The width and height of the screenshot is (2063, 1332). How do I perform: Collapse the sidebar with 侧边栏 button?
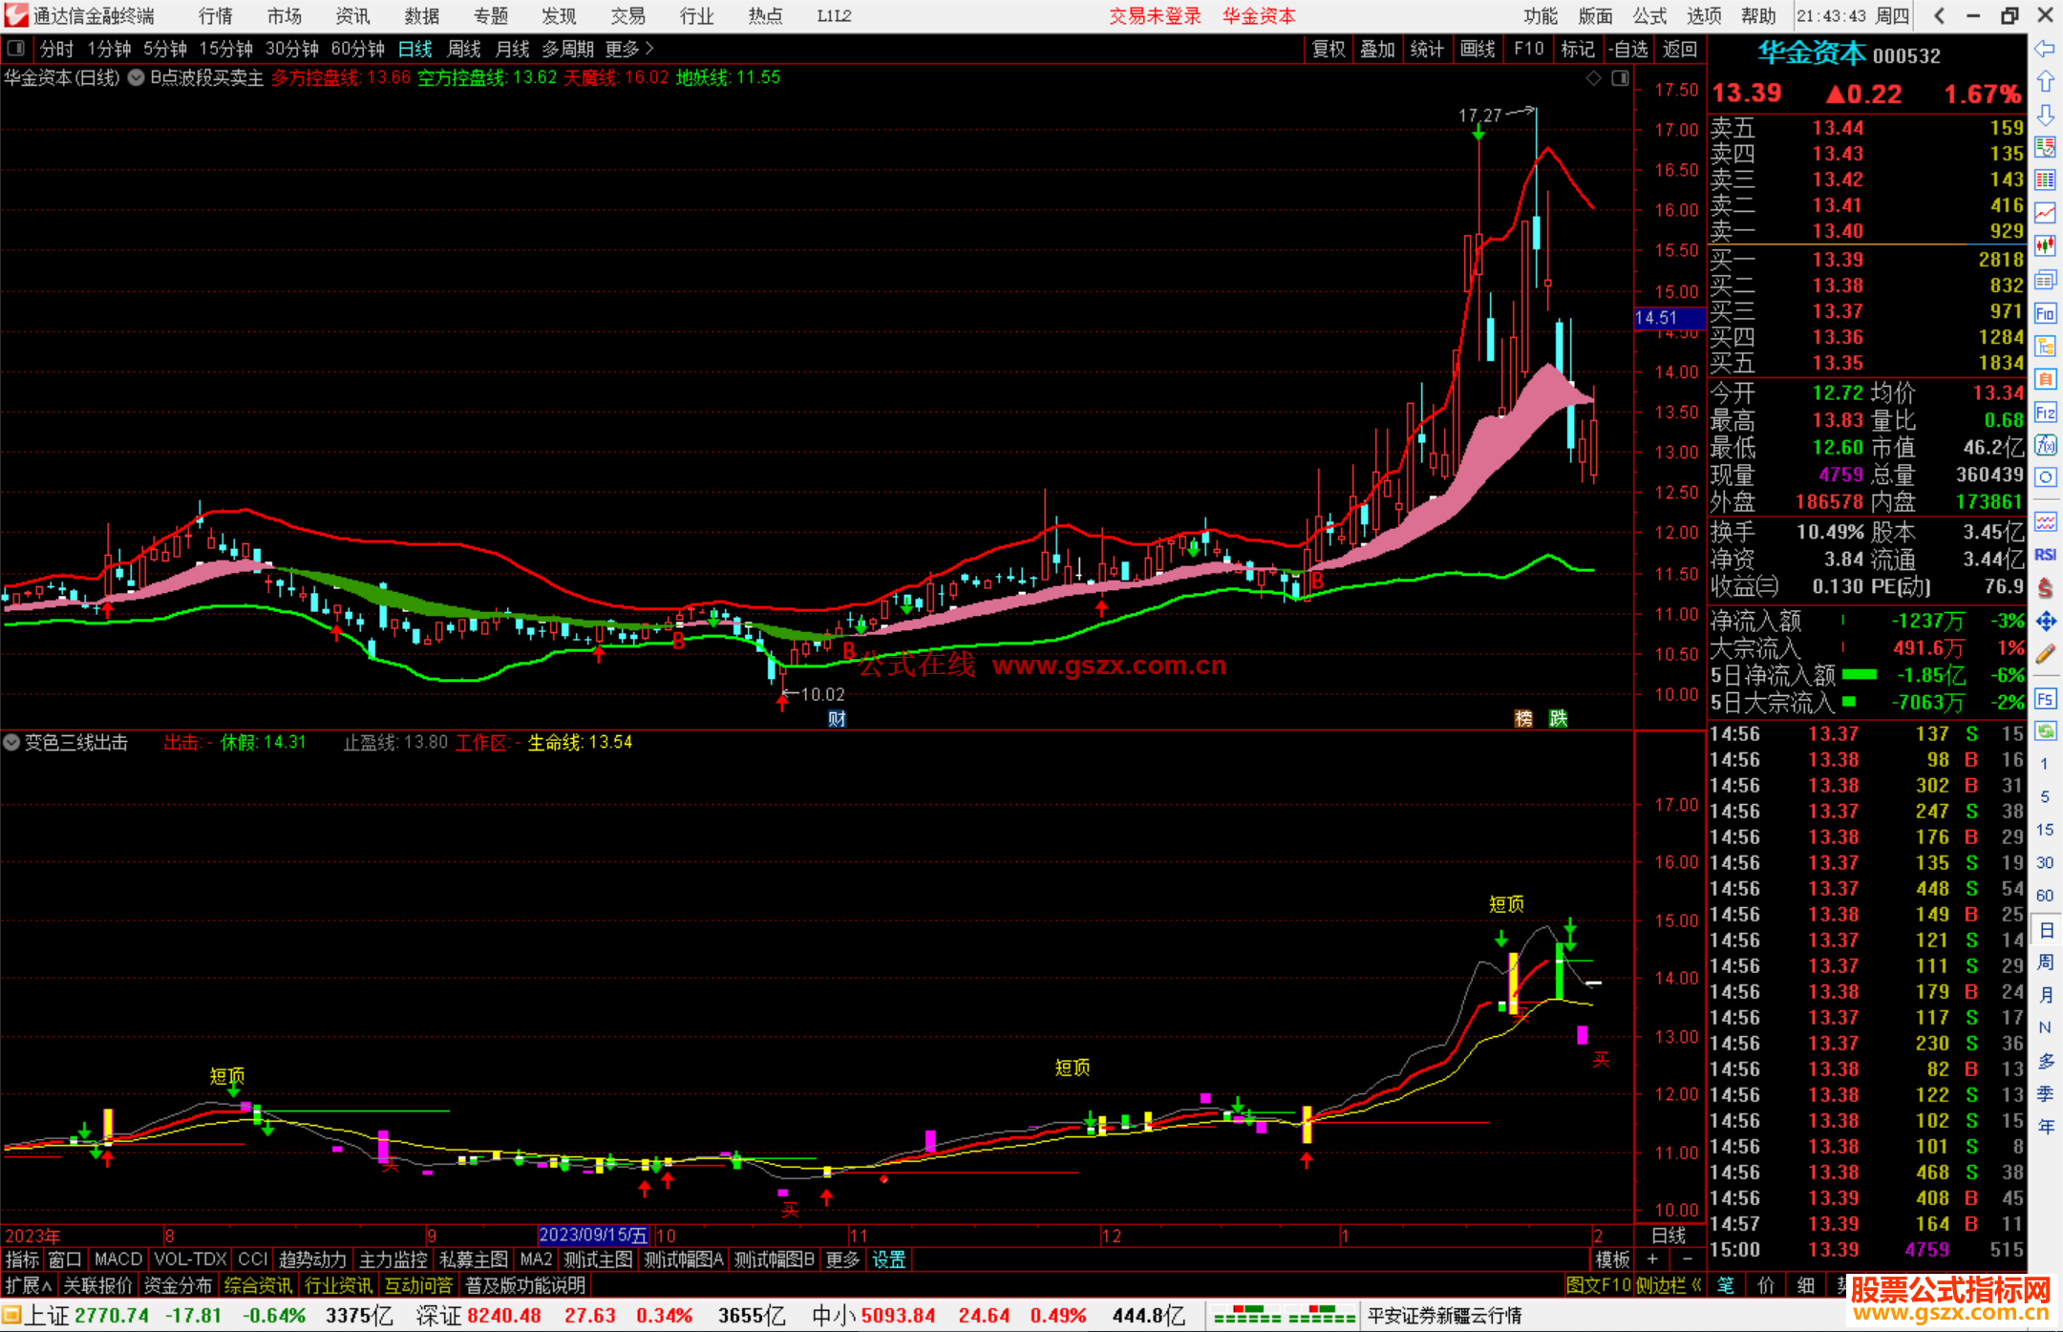click(x=1669, y=1285)
